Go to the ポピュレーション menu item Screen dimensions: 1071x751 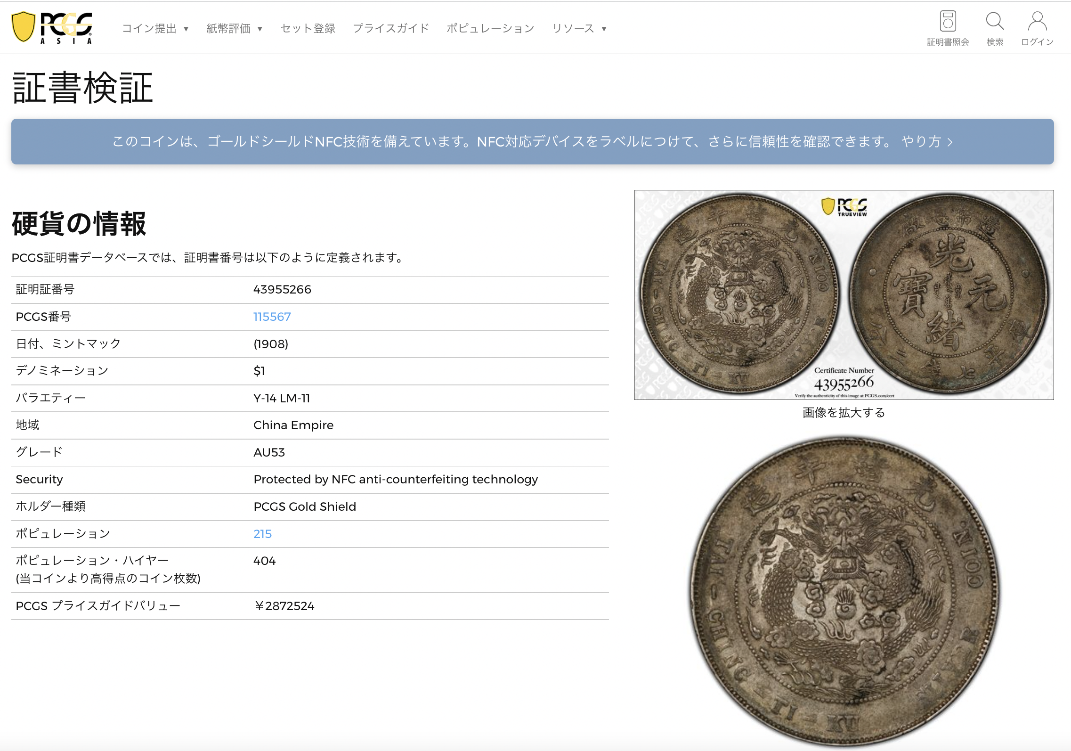pos(490,29)
